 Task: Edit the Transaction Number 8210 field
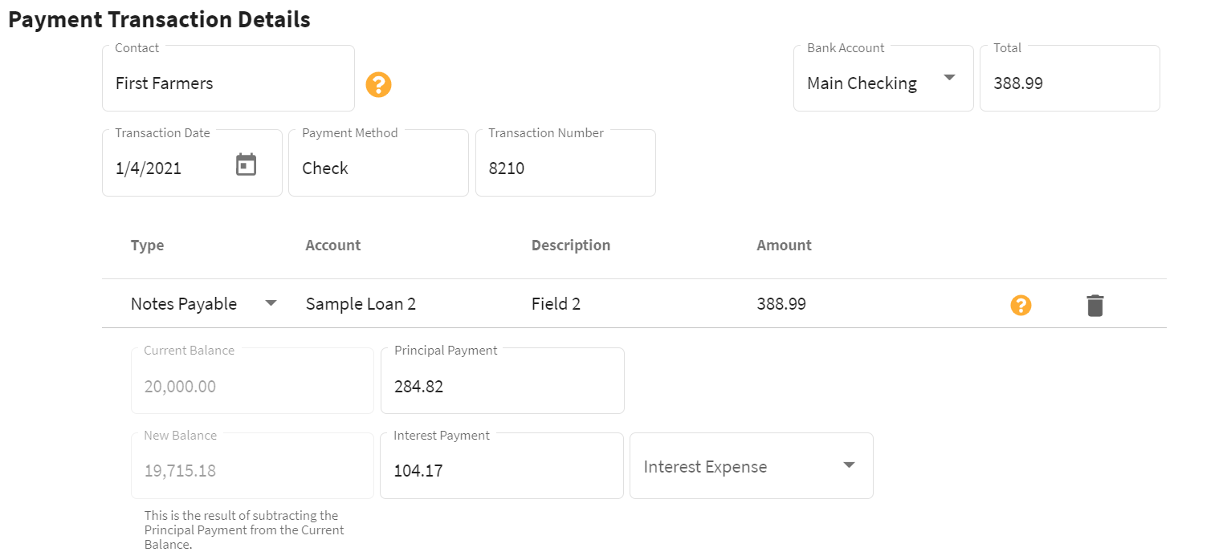[x=565, y=163]
